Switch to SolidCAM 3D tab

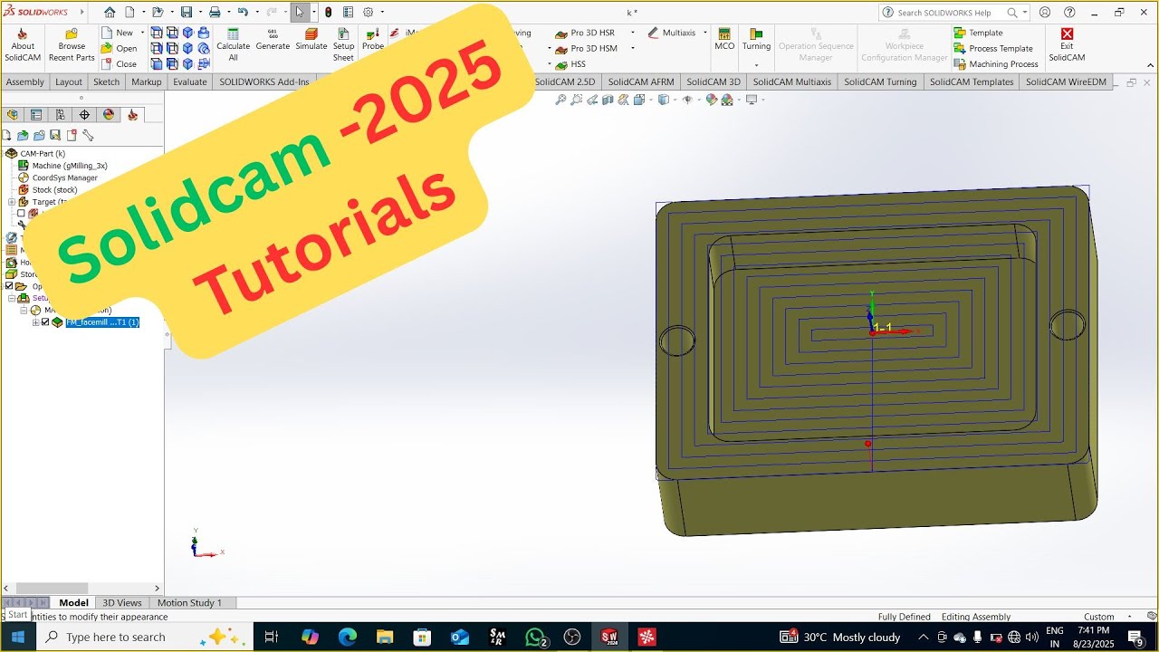[x=714, y=81]
